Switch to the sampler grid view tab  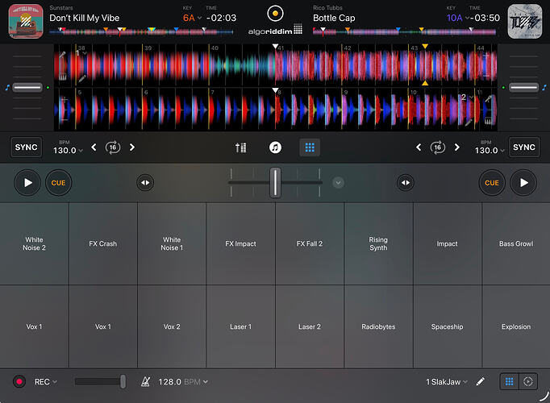coord(510,381)
